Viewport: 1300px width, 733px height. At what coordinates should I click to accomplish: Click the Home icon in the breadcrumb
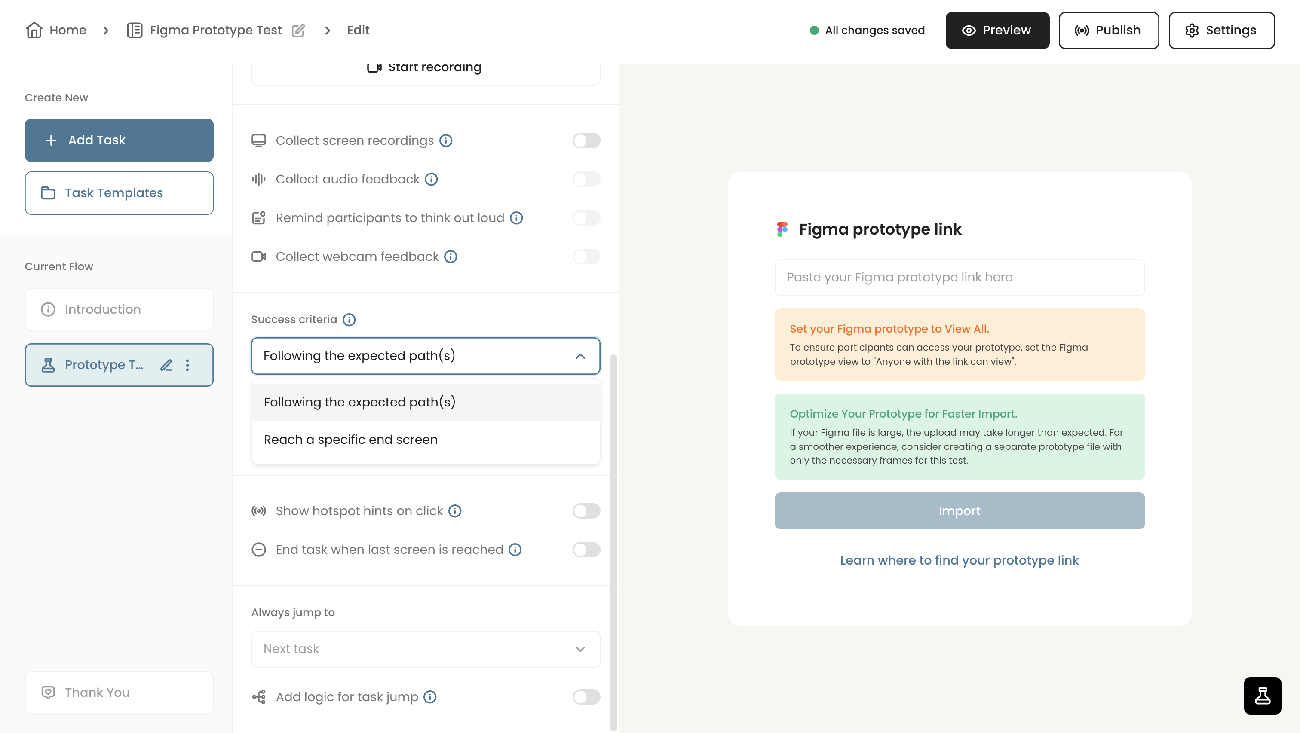(34, 30)
